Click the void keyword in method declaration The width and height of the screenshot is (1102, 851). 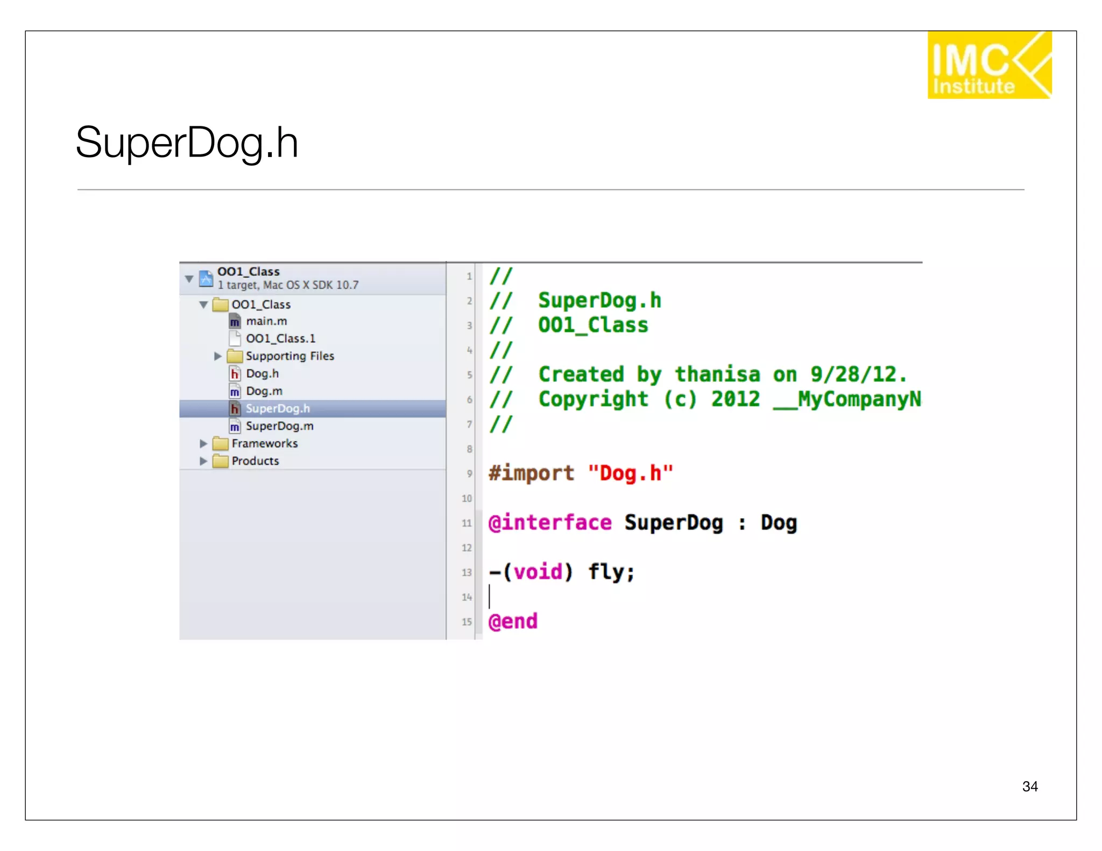(x=538, y=572)
